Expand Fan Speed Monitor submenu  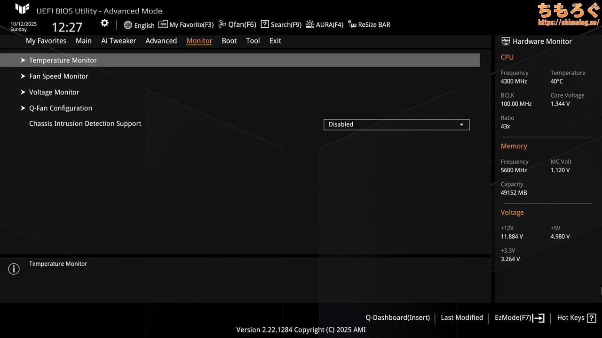tap(58, 76)
